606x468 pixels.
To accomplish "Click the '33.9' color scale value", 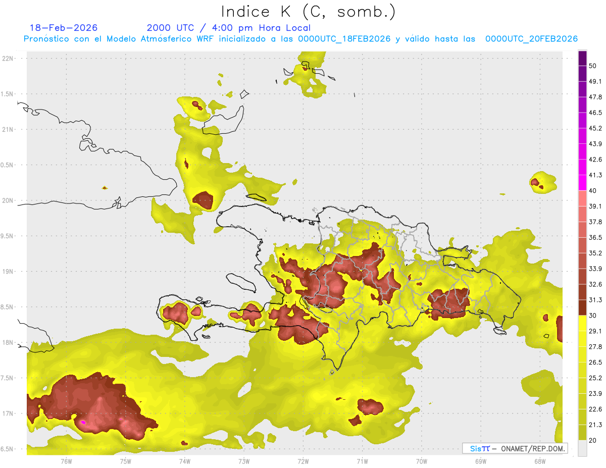I will [595, 269].
